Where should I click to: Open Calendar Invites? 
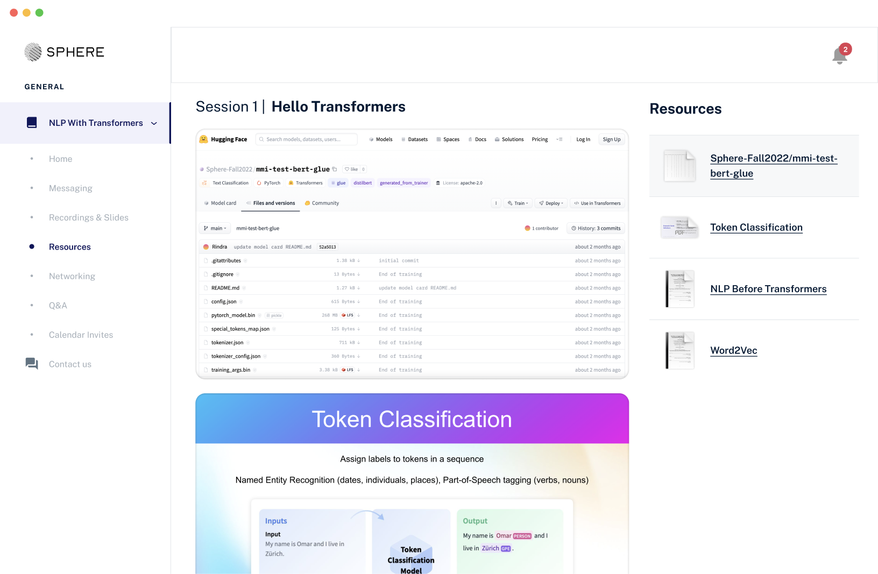81,335
